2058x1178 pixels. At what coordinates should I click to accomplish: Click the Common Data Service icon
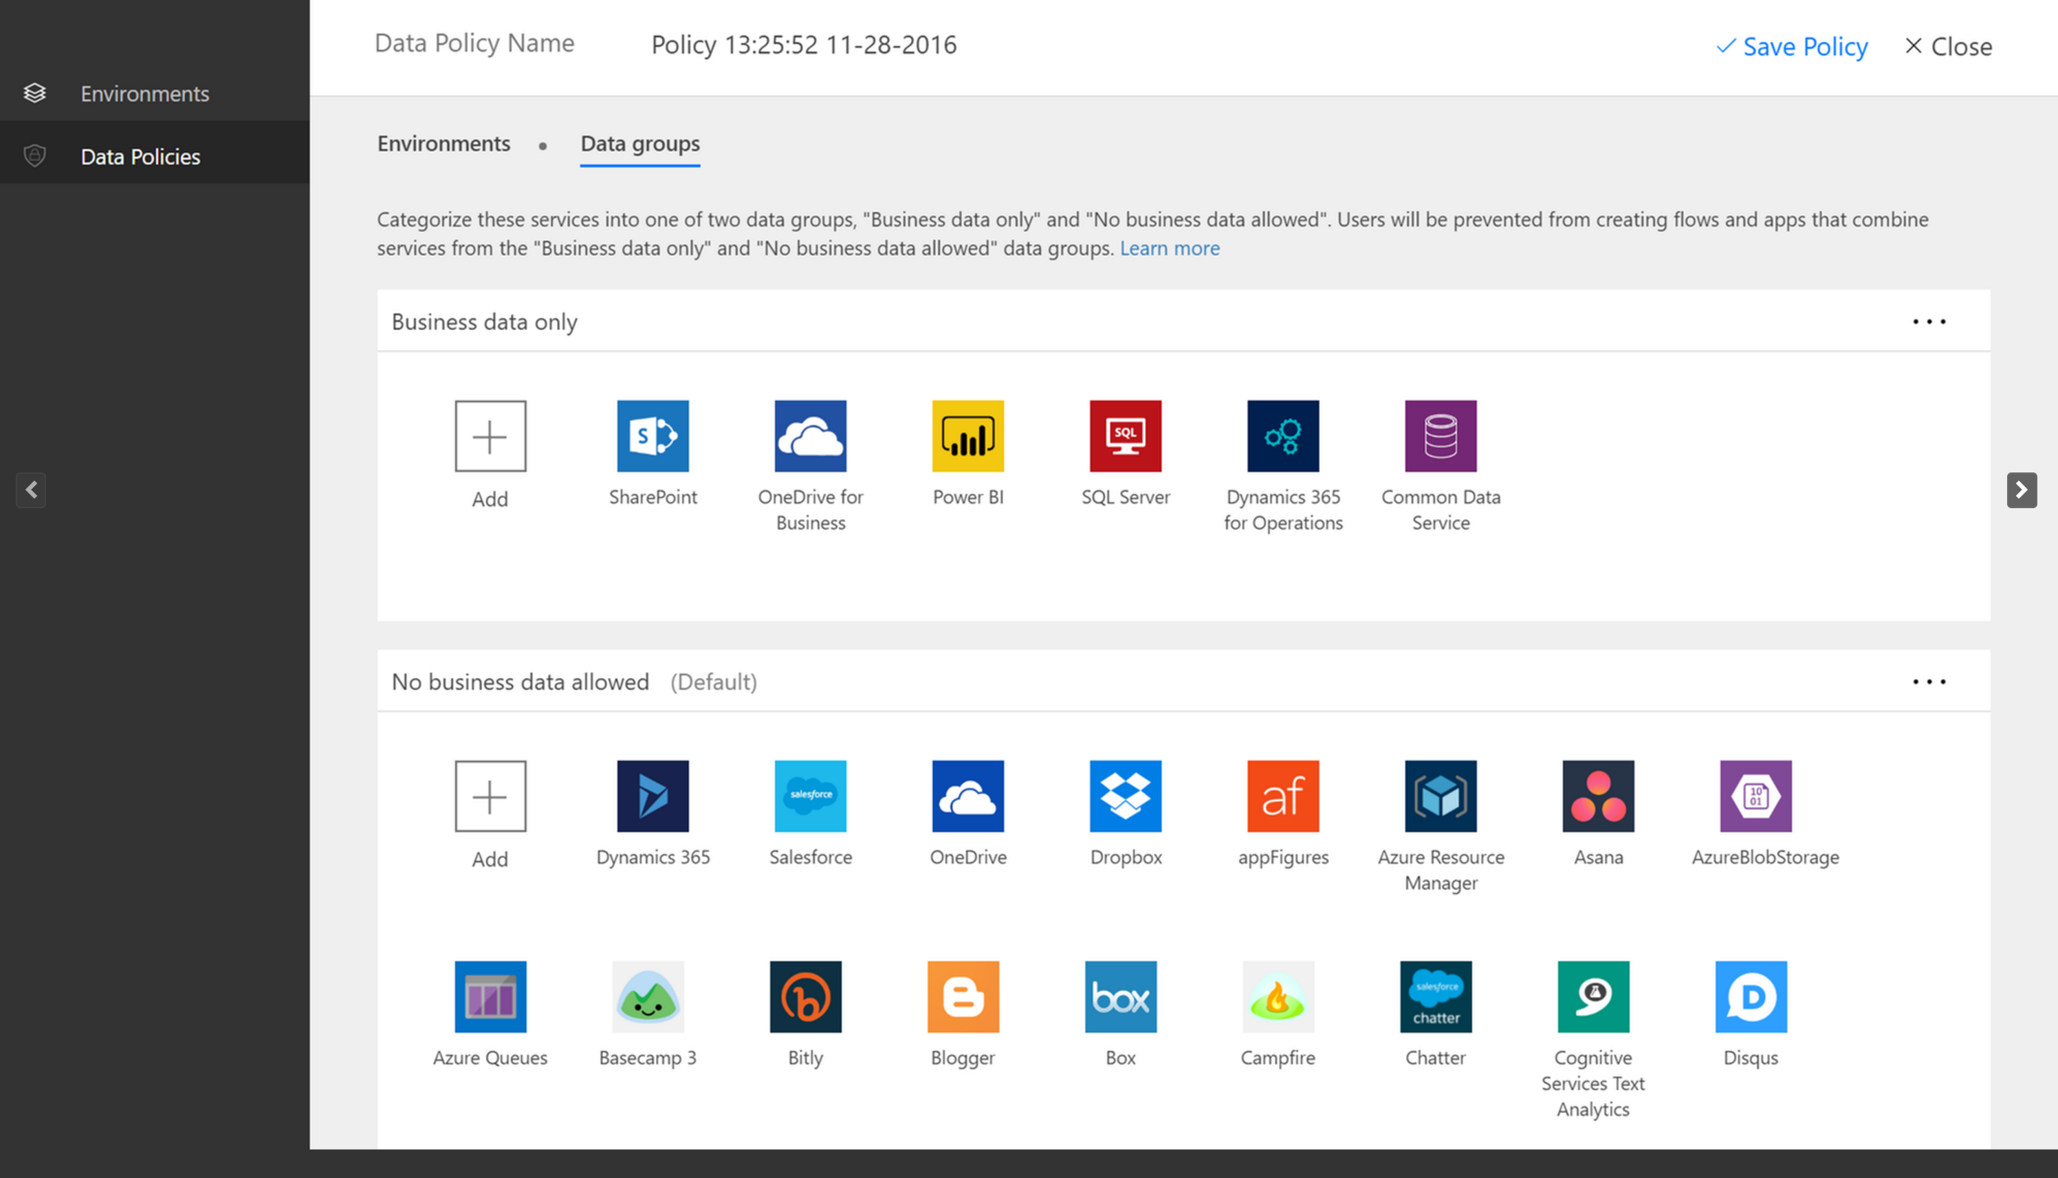point(1439,435)
